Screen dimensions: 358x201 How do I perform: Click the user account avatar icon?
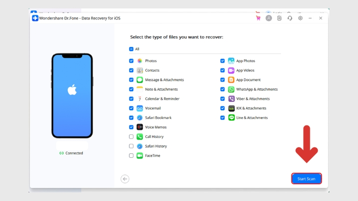[268, 18]
